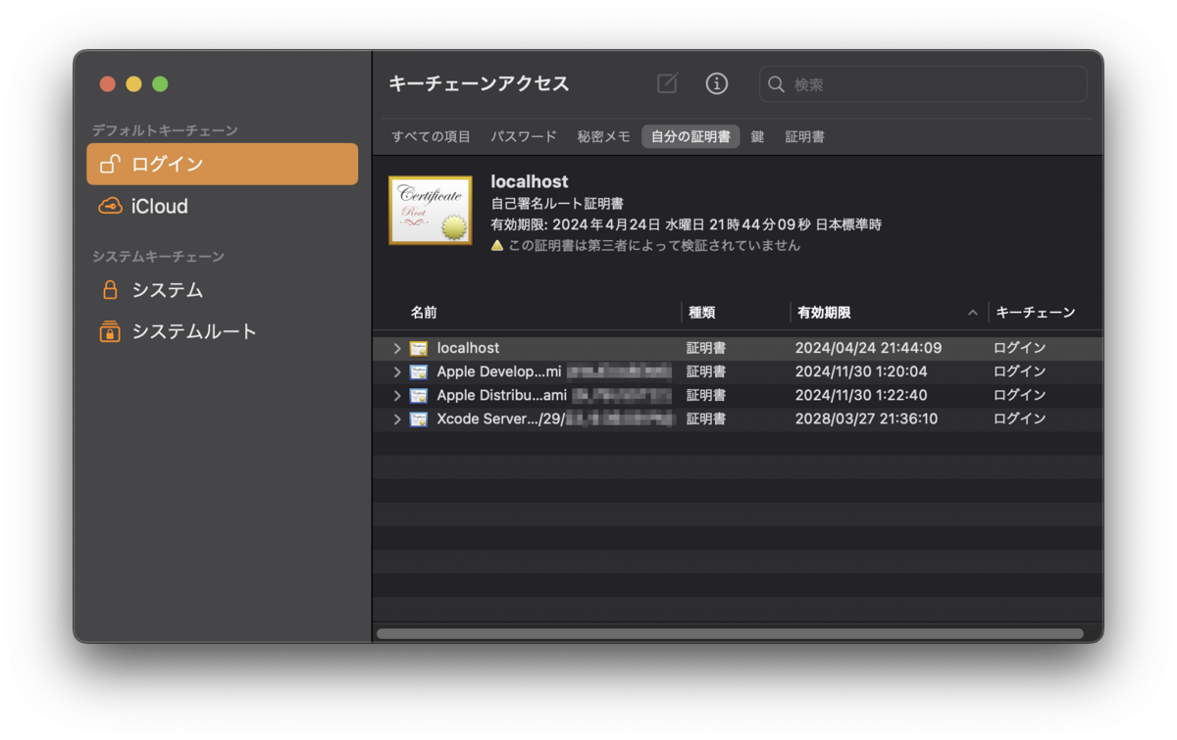Click ログイン keychain cell in localhost row
Screen dimensions: 1177x740
[x=1020, y=348]
